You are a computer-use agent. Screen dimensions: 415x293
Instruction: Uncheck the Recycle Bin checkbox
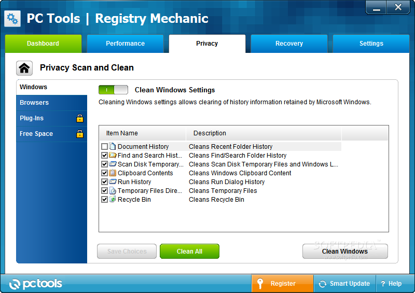[105, 200]
